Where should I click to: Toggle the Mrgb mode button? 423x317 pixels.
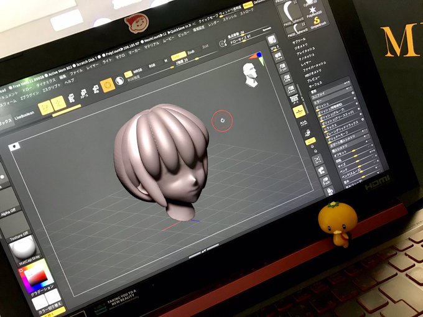pyautogui.click(x=138, y=71)
